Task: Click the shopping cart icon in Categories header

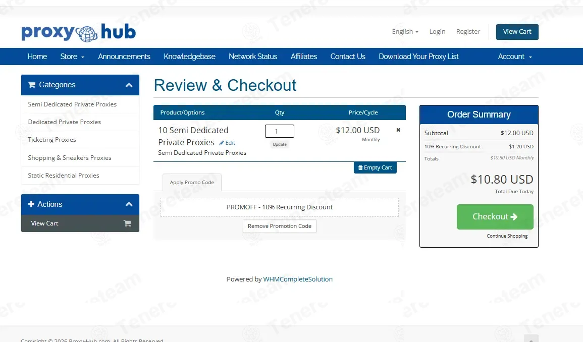Action: click(x=32, y=85)
